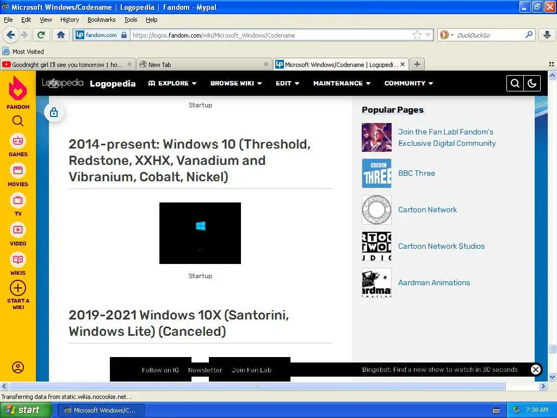The width and height of the screenshot is (557, 418).
Task: Bookmark this page with the star icon
Action: [417, 35]
